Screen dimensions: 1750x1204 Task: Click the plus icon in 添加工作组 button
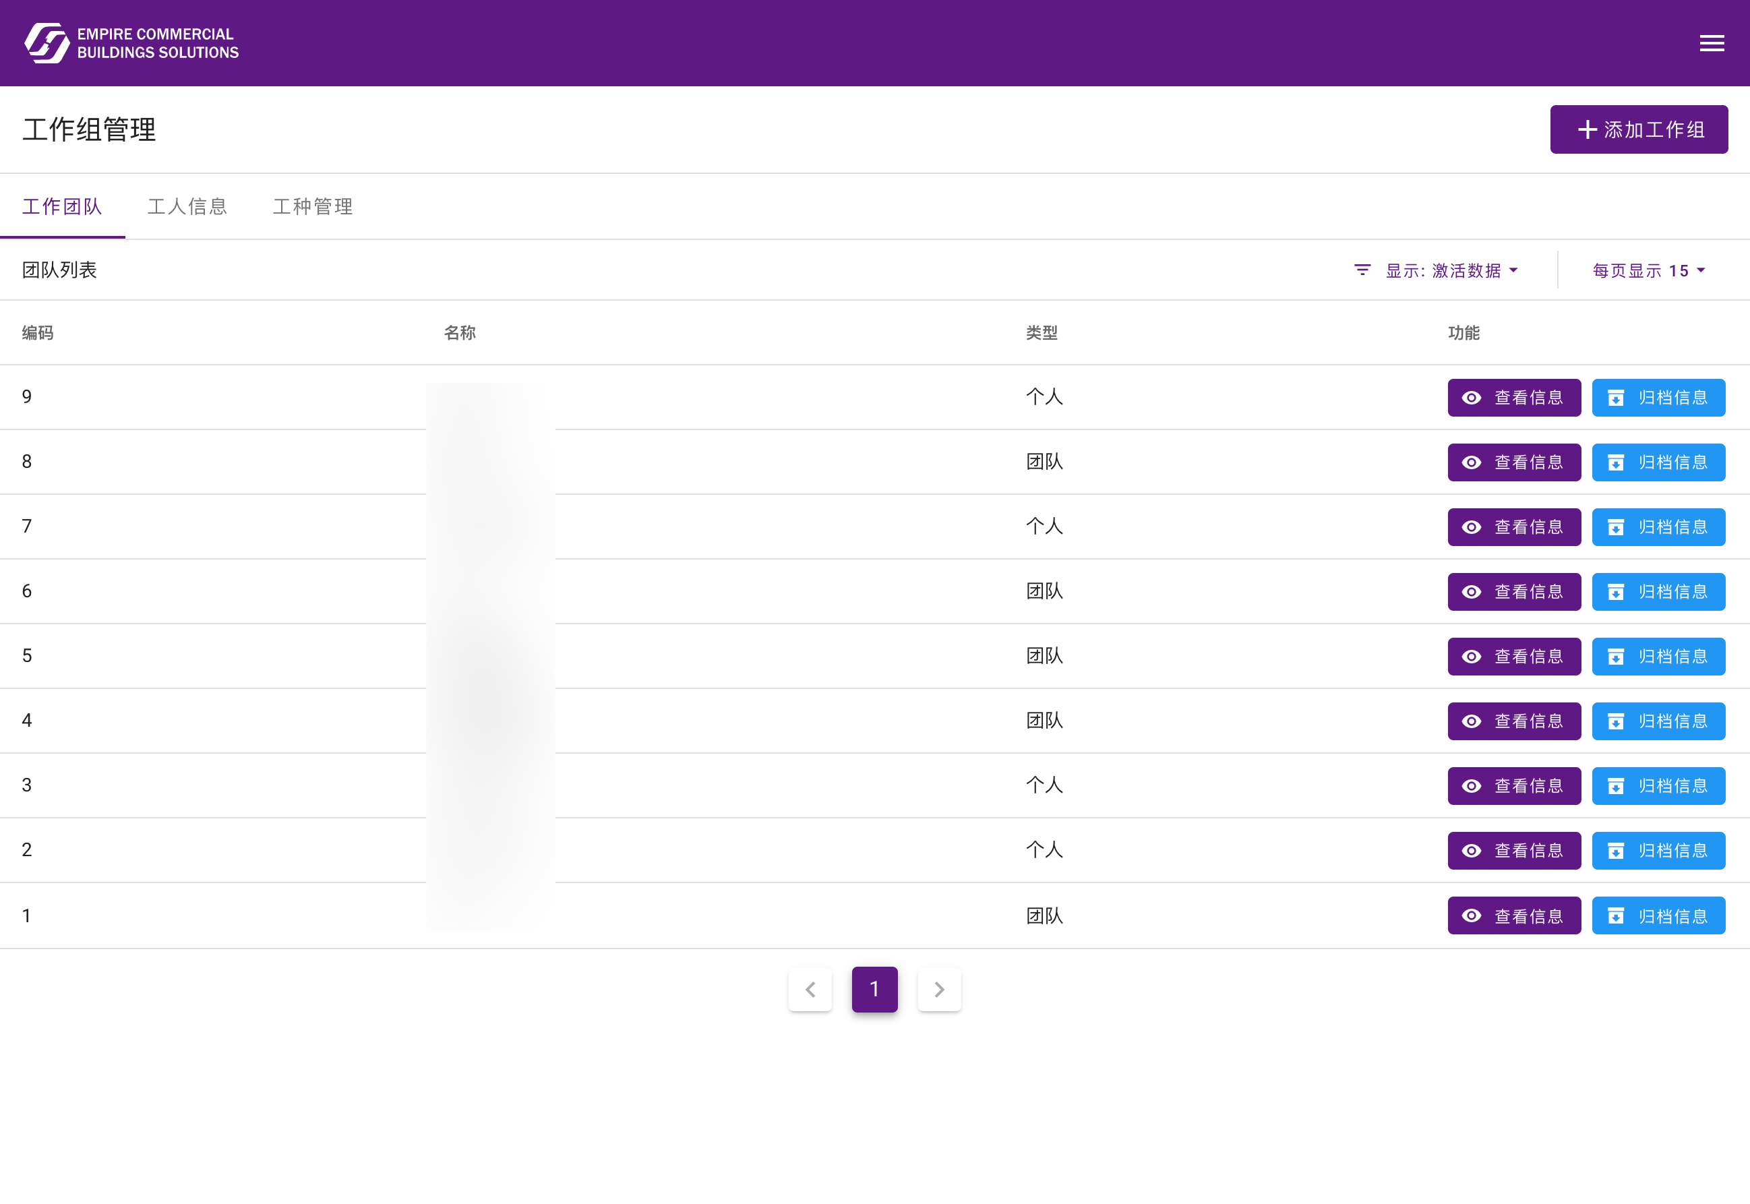tap(1587, 129)
